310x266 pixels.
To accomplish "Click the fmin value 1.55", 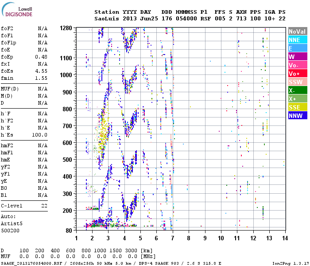I will tap(41, 78).
